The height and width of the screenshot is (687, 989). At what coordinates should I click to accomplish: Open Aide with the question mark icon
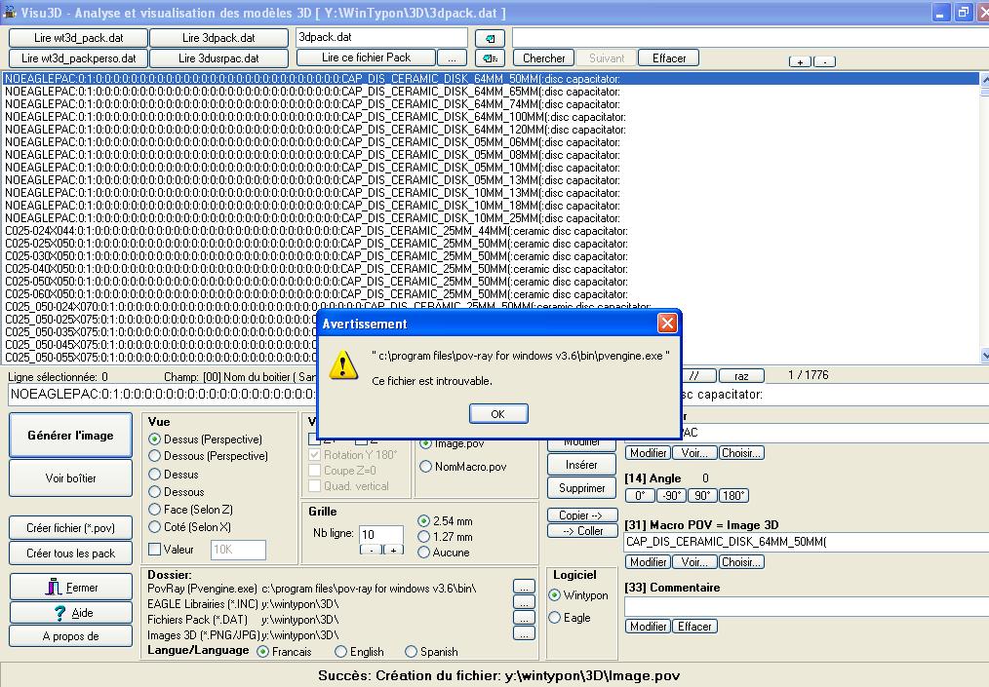click(x=70, y=613)
